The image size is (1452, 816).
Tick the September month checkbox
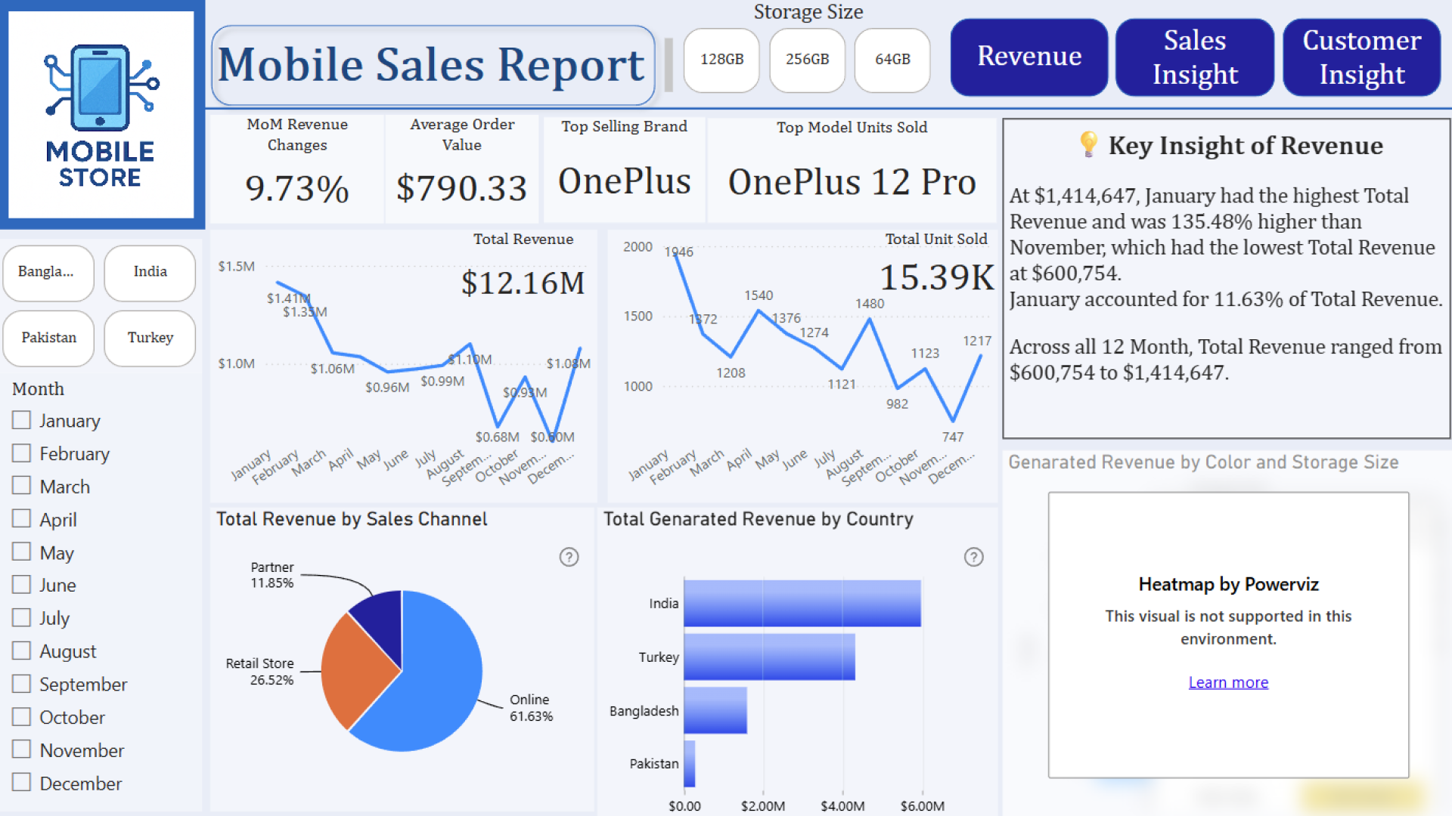(x=22, y=684)
